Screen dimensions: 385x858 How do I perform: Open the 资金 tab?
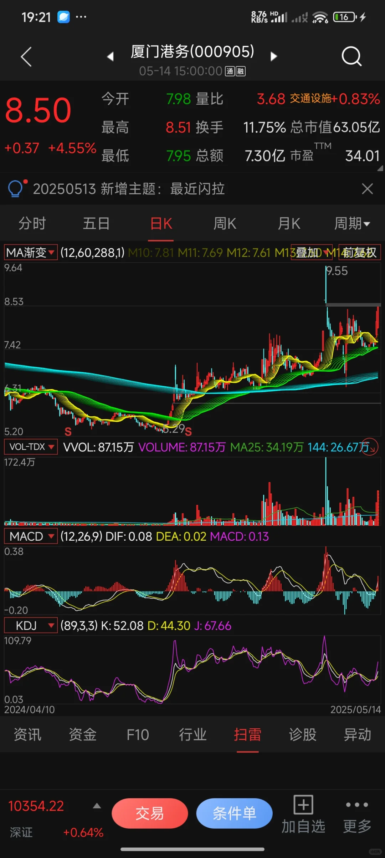[x=83, y=735]
